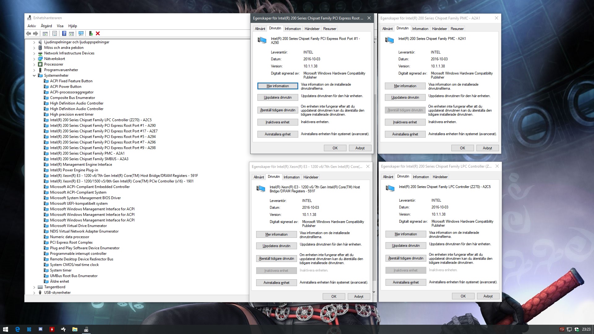Click the show/hide action pane toolbar icon

71,33
